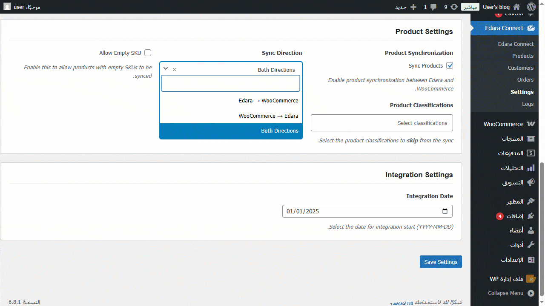Click the مباشر live badge
This screenshot has height=306, width=545.
[x=470, y=7]
